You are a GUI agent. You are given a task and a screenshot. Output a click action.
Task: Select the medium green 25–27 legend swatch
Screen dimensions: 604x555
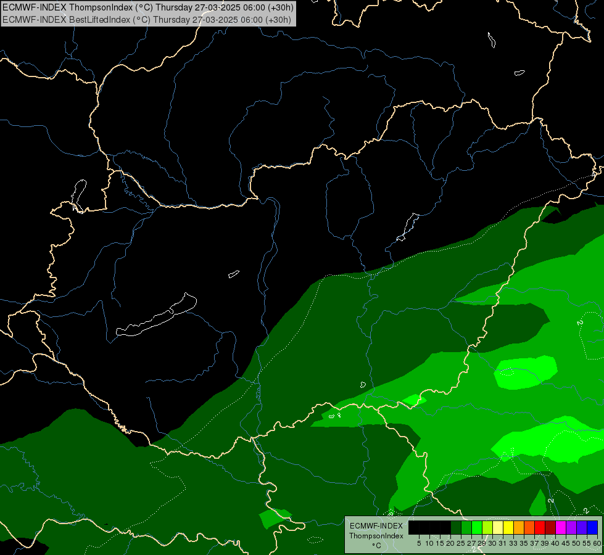[x=466, y=527]
